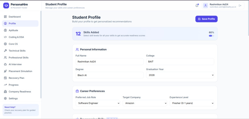This screenshot has height=119, width=249.
Task: Click the Save Profile button
Action: tap(206, 19)
